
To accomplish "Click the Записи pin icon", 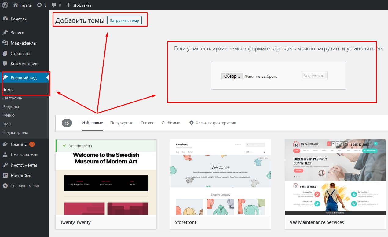I will [5, 33].
